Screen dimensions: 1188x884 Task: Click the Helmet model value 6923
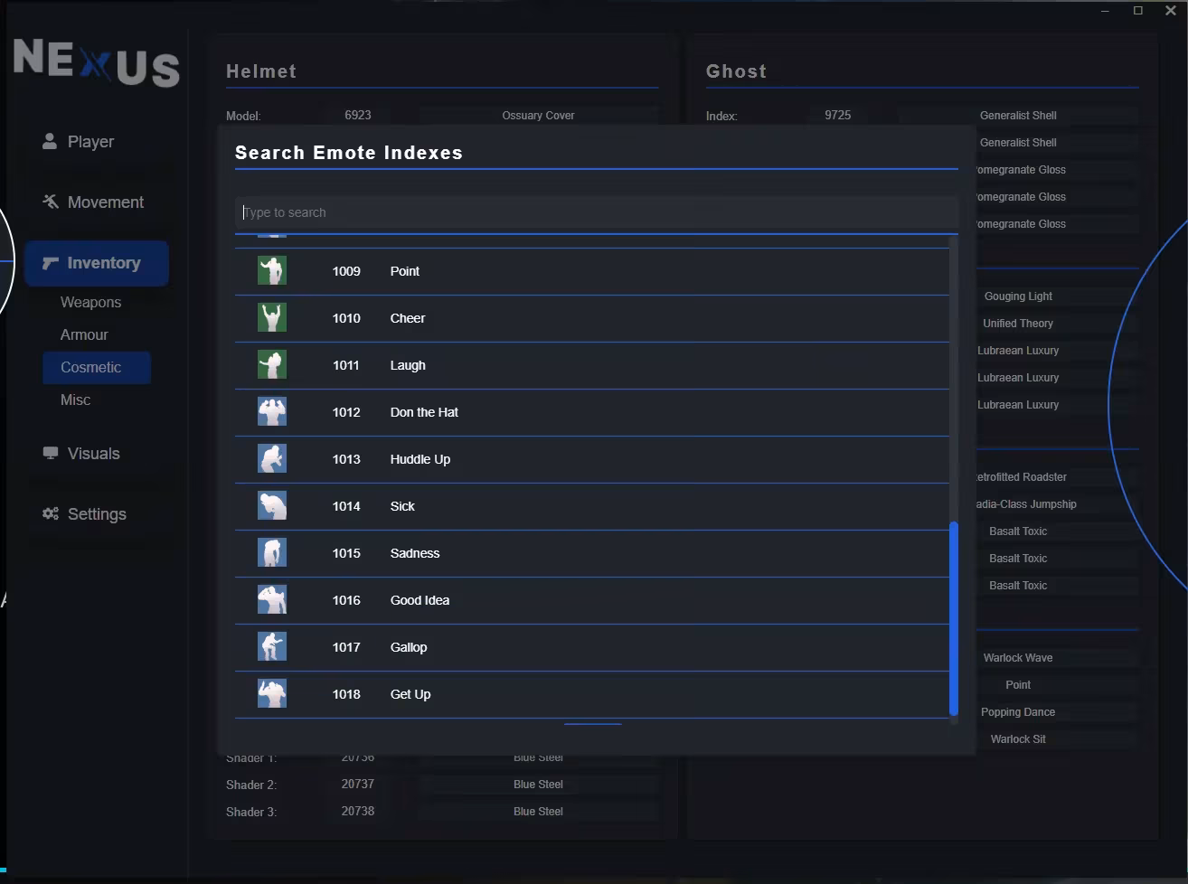pos(358,115)
